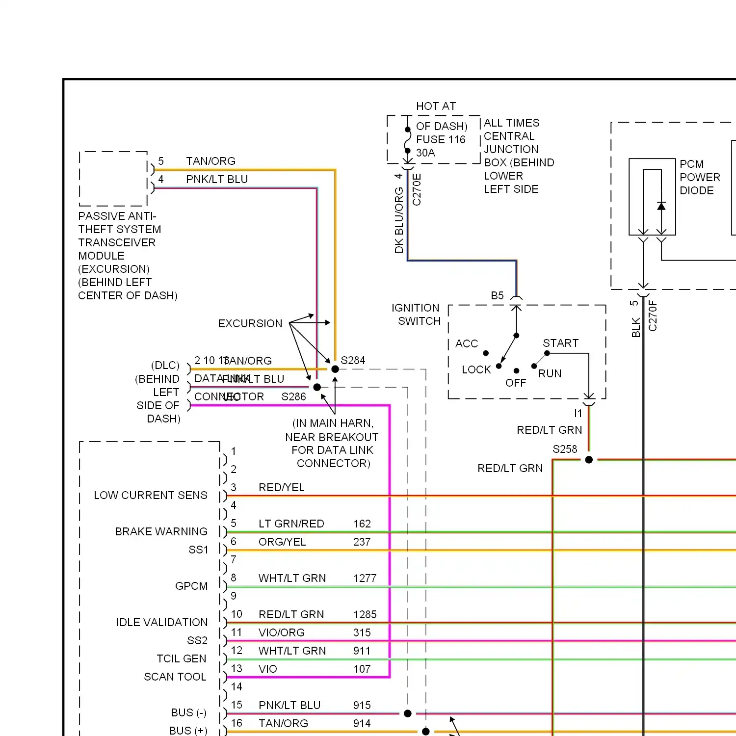
Task: Click the LOCK switch position
Action: pos(476,370)
